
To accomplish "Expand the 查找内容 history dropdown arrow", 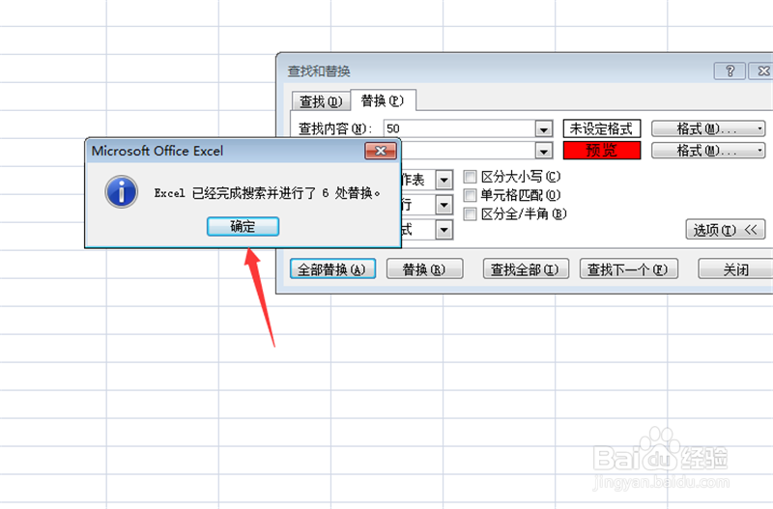I will pyautogui.click(x=543, y=129).
